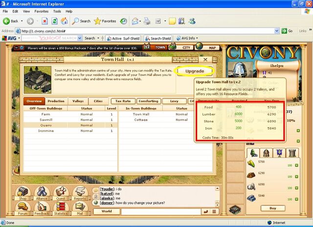
Task: Switch to the Cities tab
Action: 98,101
